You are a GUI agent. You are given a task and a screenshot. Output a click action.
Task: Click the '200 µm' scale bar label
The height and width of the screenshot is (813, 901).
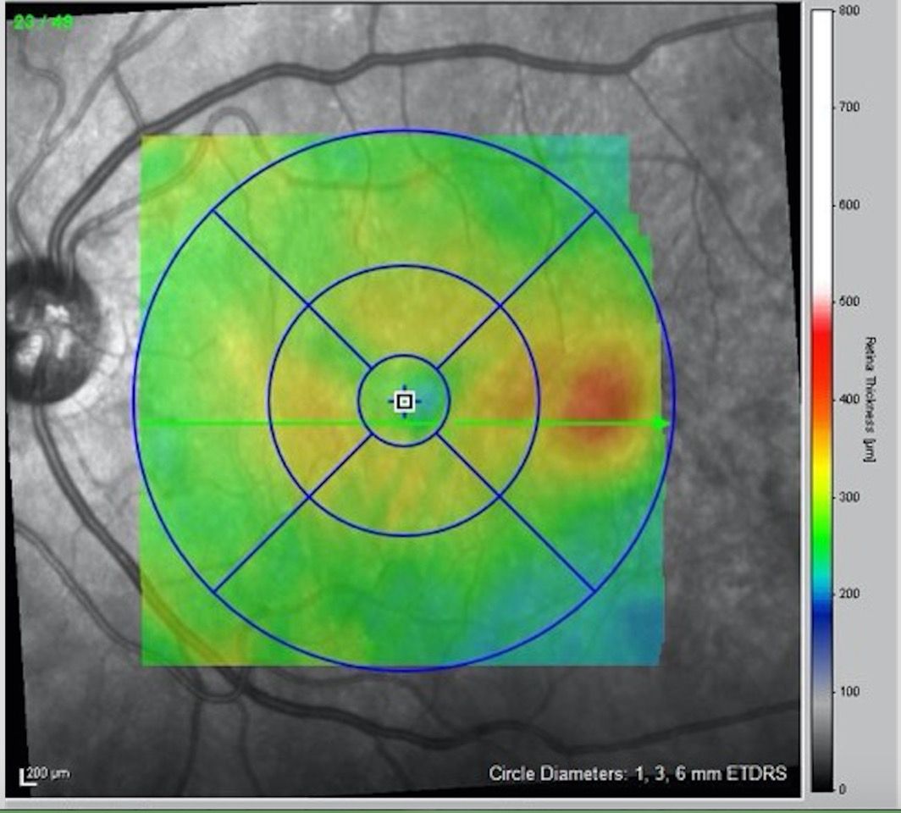click(48, 773)
